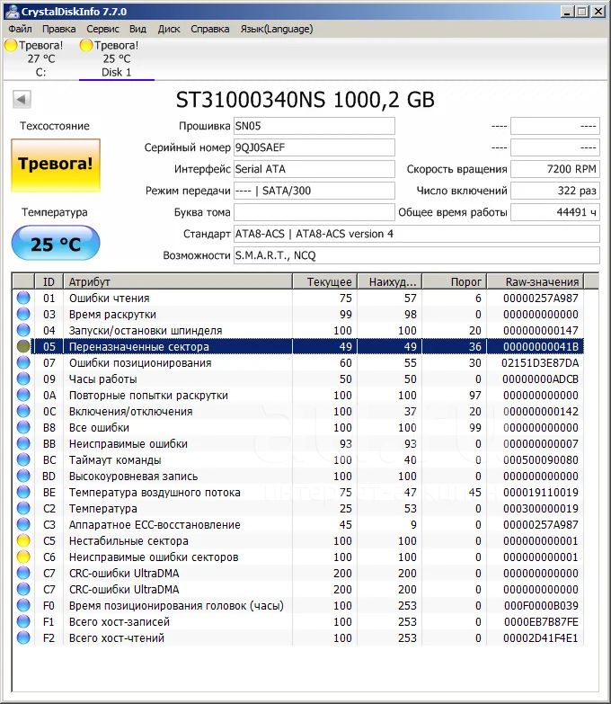Viewport: 611px width, 704px height.
Task: Open the Вид menu
Action: (x=137, y=29)
